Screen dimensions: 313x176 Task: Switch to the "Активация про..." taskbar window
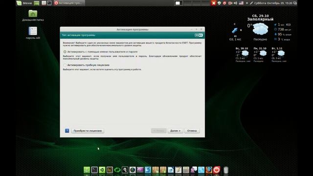(x=69, y=3)
